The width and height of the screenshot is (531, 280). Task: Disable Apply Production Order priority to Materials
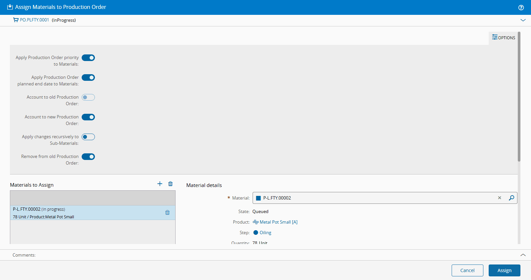(x=88, y=58)
